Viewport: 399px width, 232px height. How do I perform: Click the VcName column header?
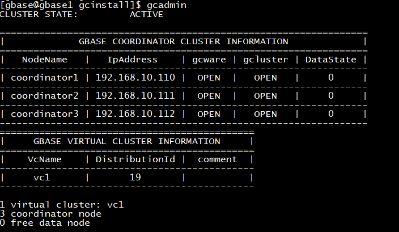coord(45,159)
